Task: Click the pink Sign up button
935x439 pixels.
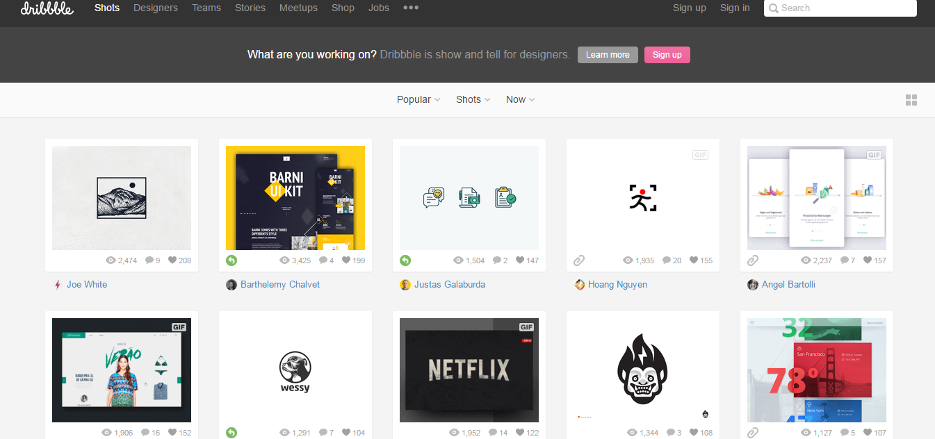Action: (667, 54)
